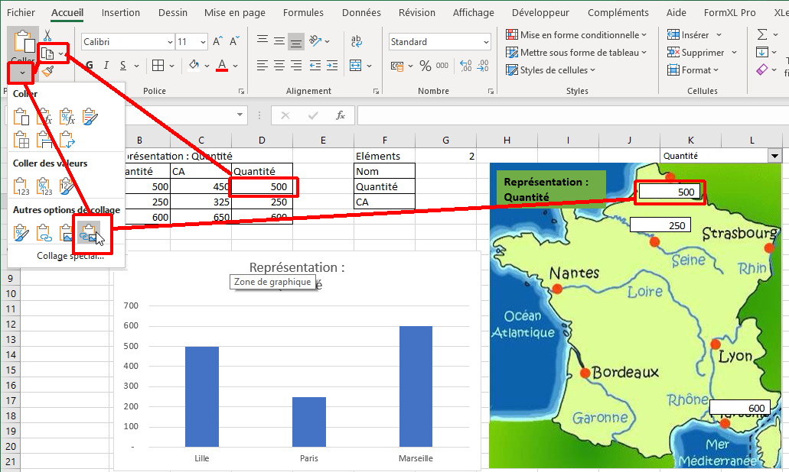Click the AutoSum sigma icon

762,34
